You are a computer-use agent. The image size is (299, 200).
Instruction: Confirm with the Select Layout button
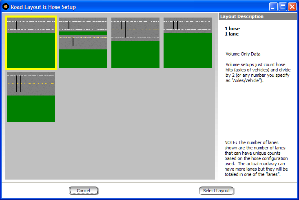(x=217, y=191)
